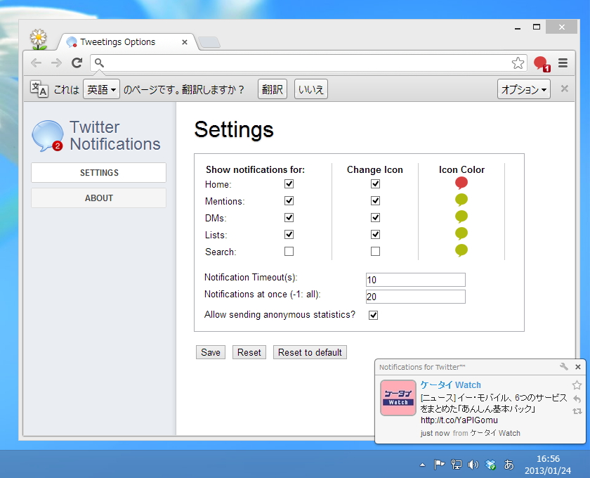Click the red icon color swatch for Home
The width and height of the screenshot is (590, 478).
pyautogui.click(x=461, y=183)
